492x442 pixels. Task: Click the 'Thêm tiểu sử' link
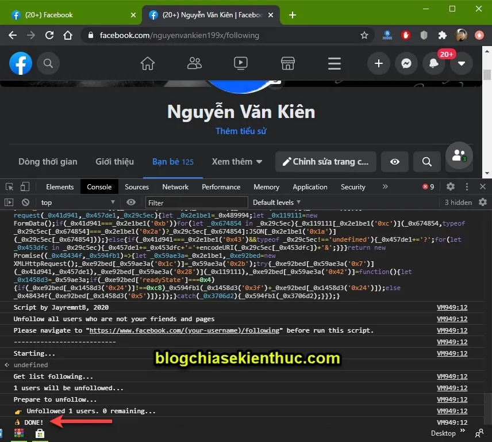[x=241, y=131]
